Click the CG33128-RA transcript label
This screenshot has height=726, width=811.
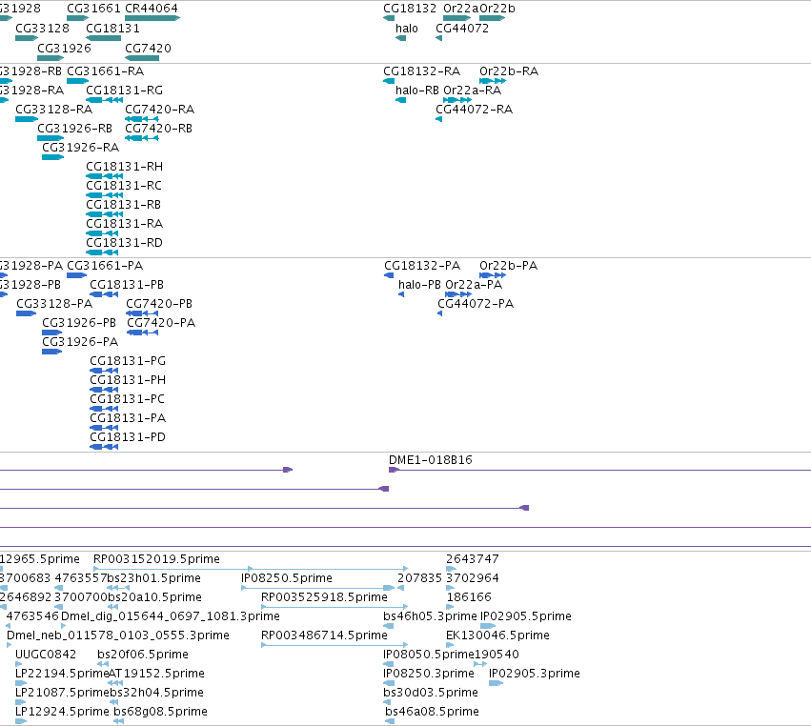click(53, 110)
